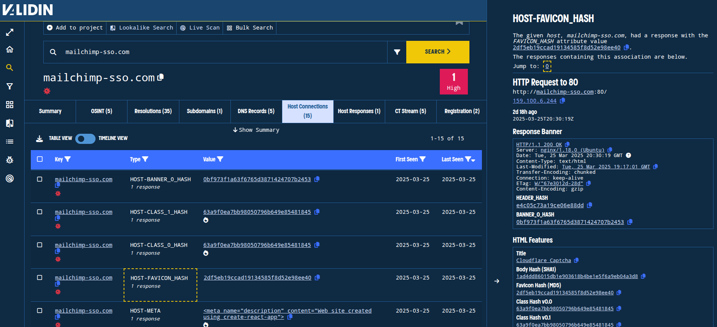Collapse the side panel with arrow
The width and height of the screenshot is (717, 327).
coord(497,281)
